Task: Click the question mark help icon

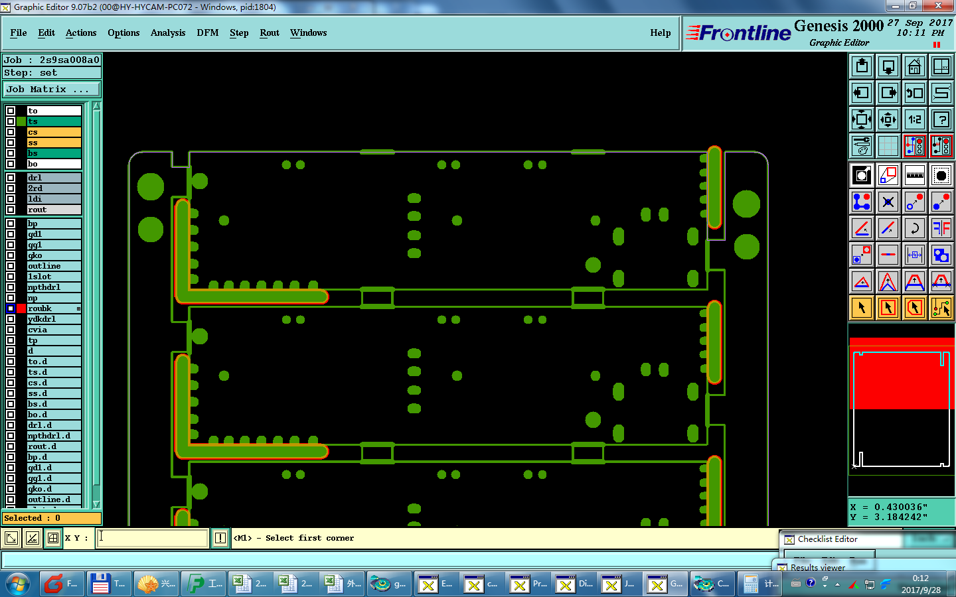Action: click(941, 119)
